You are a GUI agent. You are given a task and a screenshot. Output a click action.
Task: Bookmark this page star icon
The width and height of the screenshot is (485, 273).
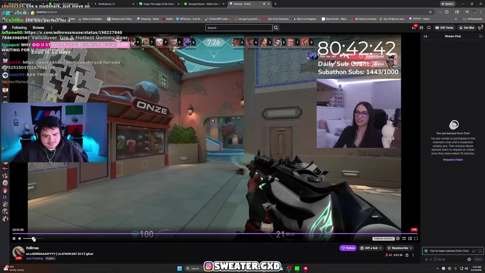[430, 12]
